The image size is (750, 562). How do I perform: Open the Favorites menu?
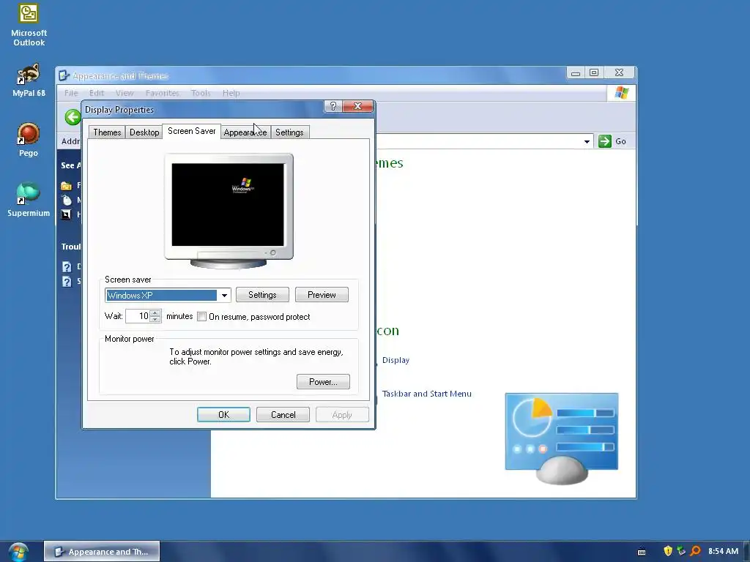click(162, 93)
